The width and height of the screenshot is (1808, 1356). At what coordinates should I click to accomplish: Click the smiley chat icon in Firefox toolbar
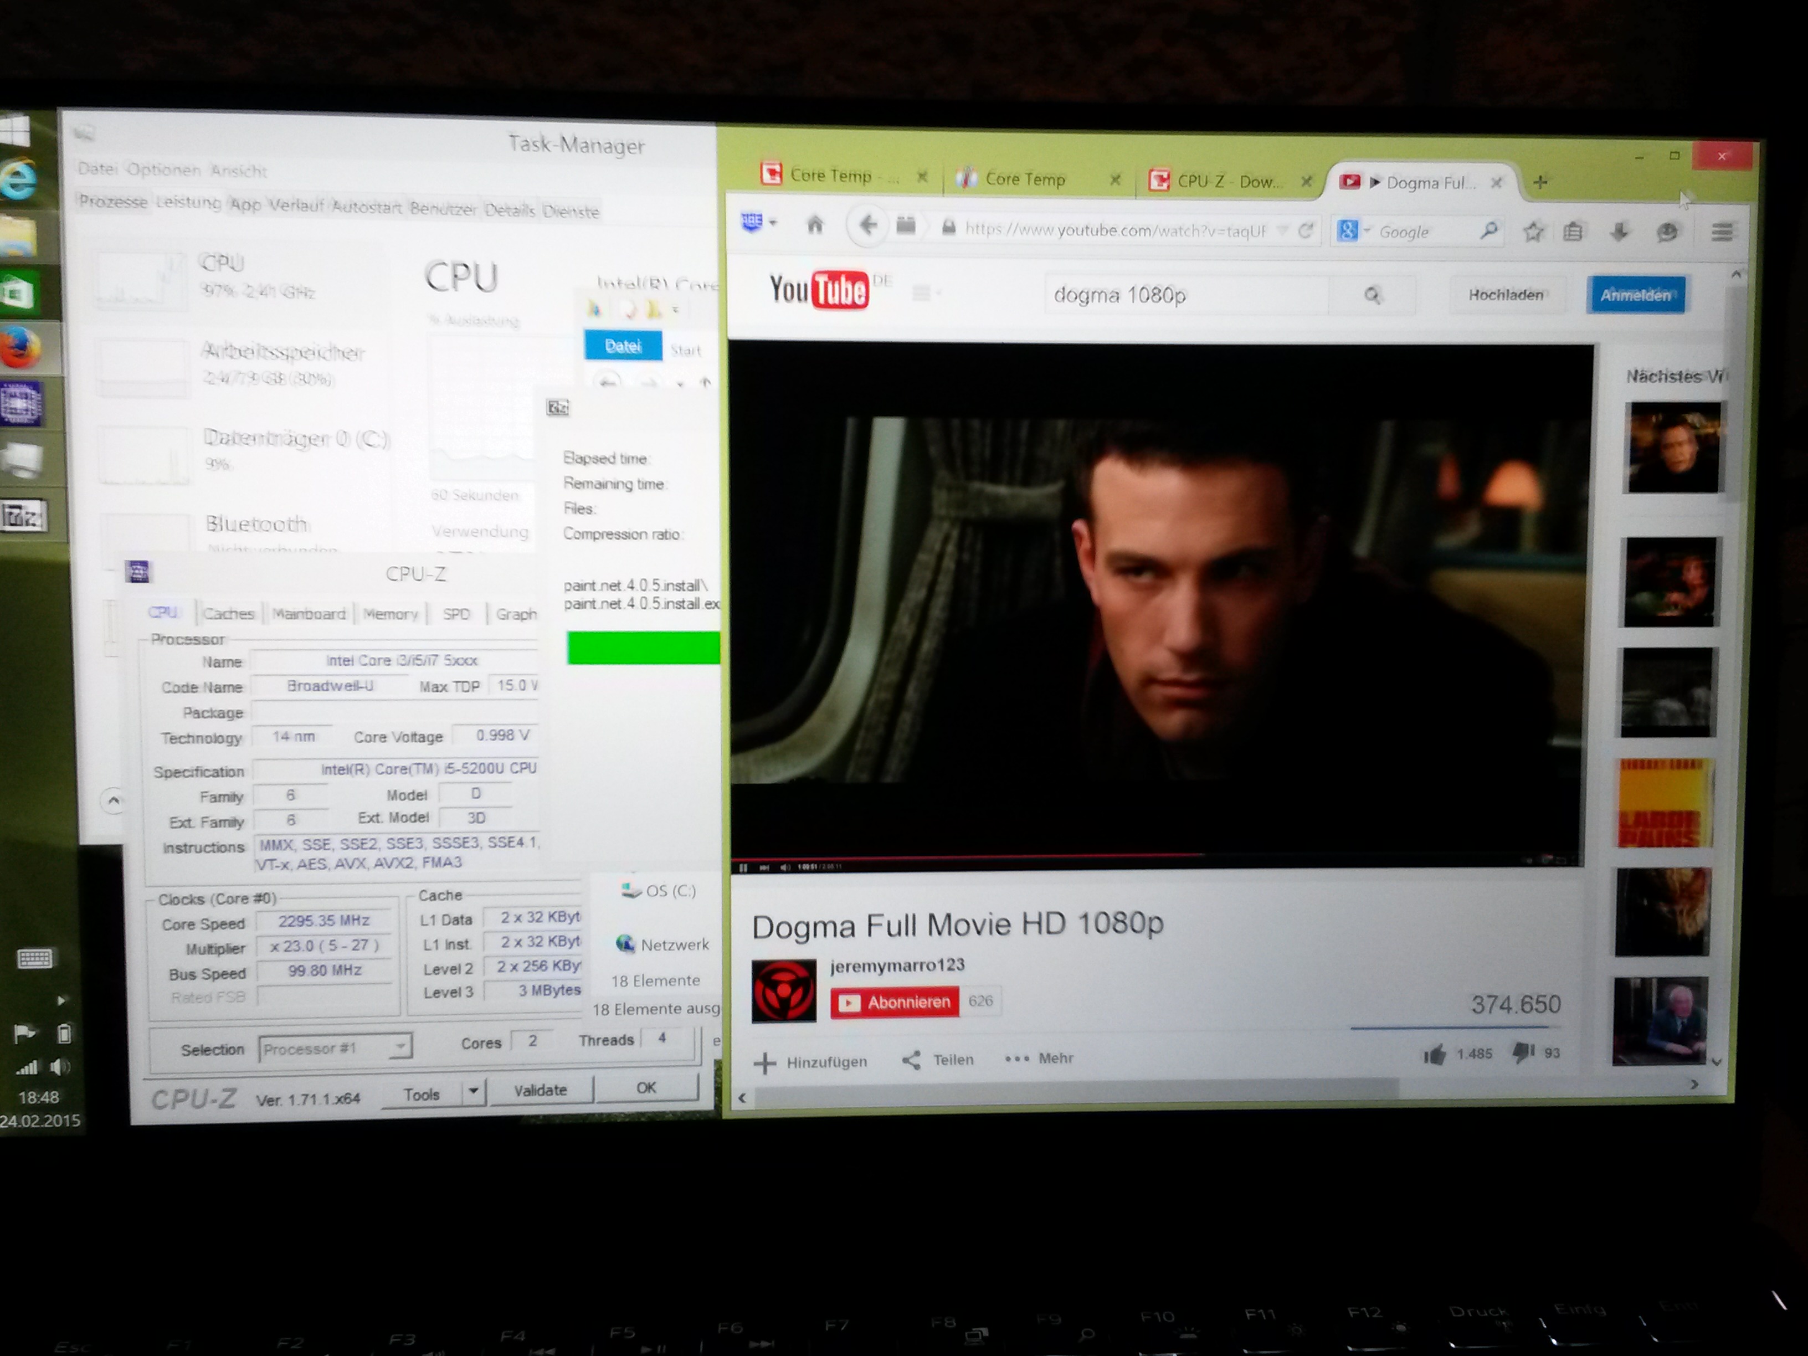[x=1667, y=233]
